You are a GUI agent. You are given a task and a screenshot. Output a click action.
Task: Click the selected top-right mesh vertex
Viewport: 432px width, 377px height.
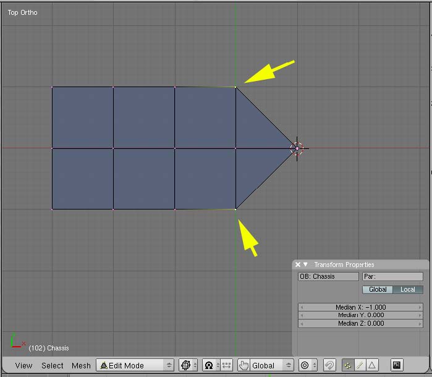click(235, 87)
